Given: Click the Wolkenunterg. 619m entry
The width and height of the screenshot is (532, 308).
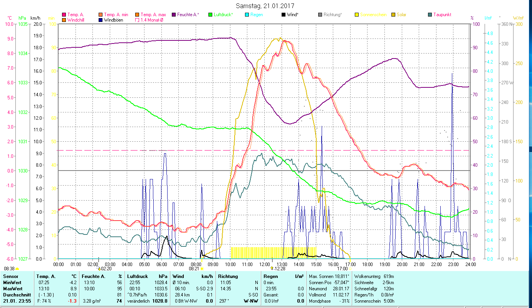Looking at the screenshot, I should [x=374, y=276].
